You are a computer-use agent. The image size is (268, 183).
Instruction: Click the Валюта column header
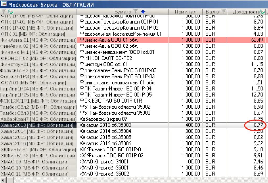(215, 12)
